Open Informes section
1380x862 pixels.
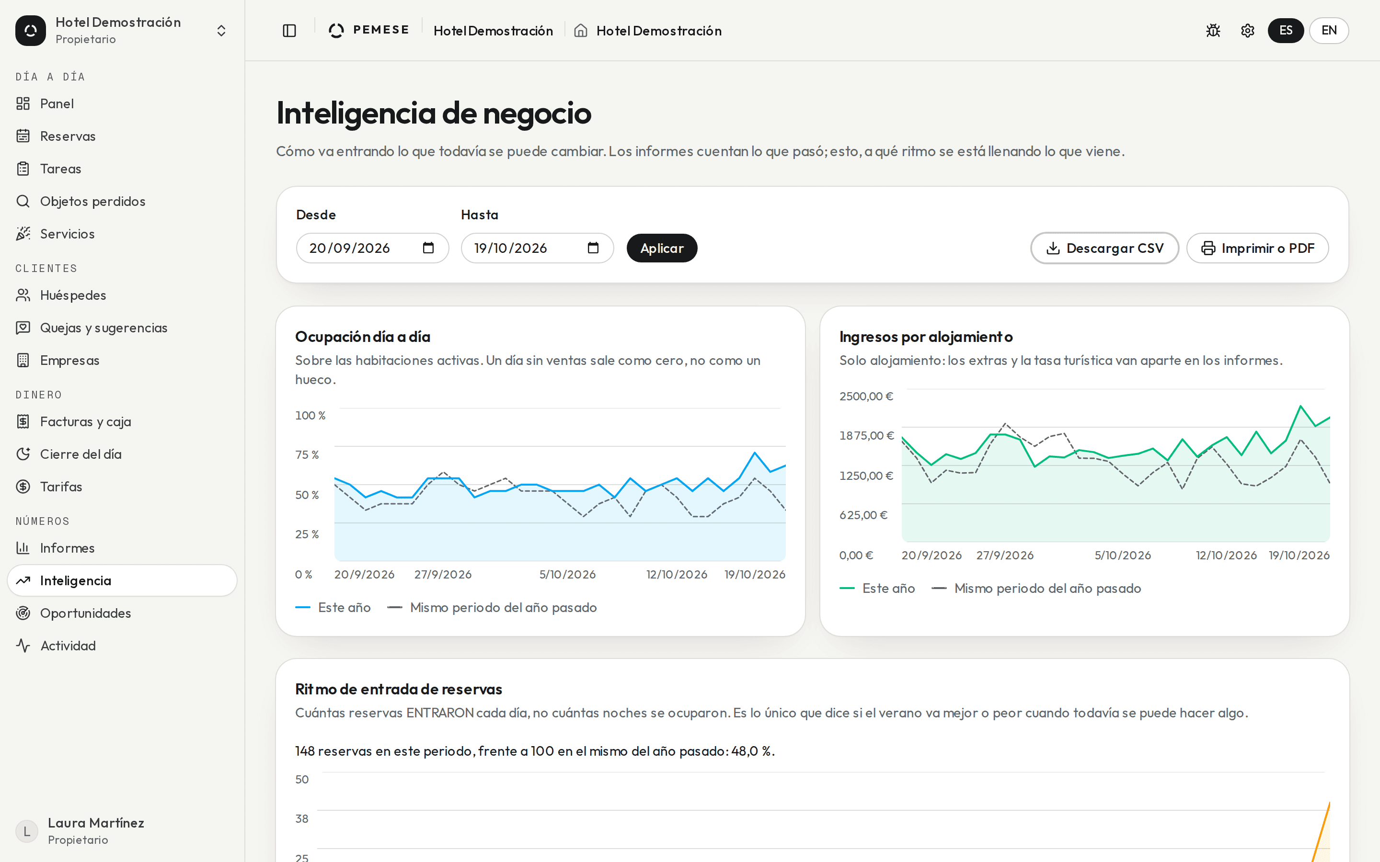click(x=122, y=548)
